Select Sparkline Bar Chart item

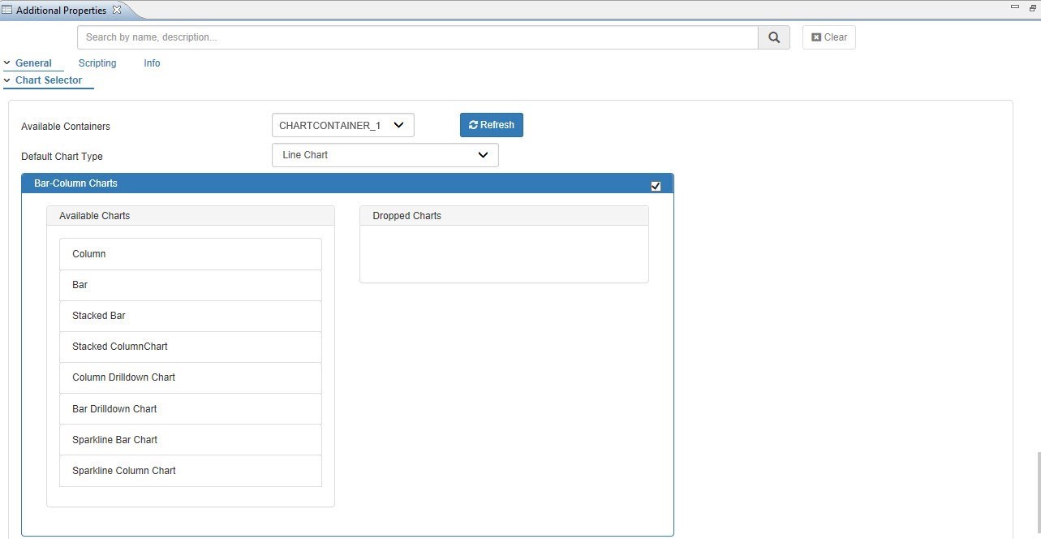point(191,440)
